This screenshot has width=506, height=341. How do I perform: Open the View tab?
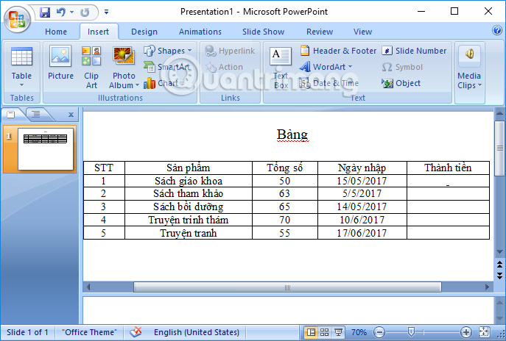362,32
